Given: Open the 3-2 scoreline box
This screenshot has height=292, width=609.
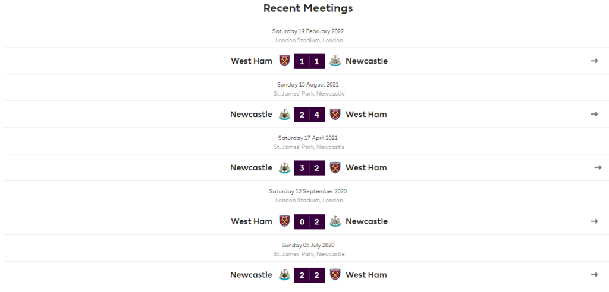Looking at the screenshot, I should point(309,169).
